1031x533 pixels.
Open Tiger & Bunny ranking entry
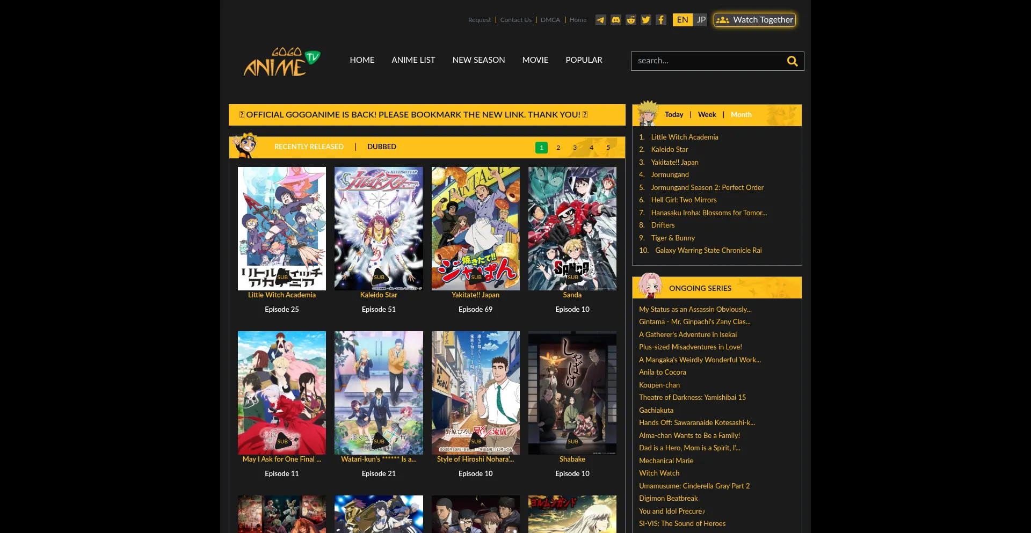tap(673, 238)
